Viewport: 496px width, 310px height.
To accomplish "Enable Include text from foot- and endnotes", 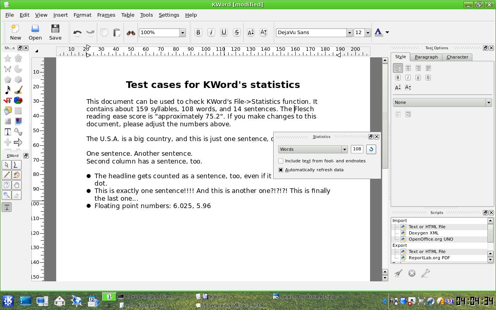I will pyautogui.click(x=281, y=161).
